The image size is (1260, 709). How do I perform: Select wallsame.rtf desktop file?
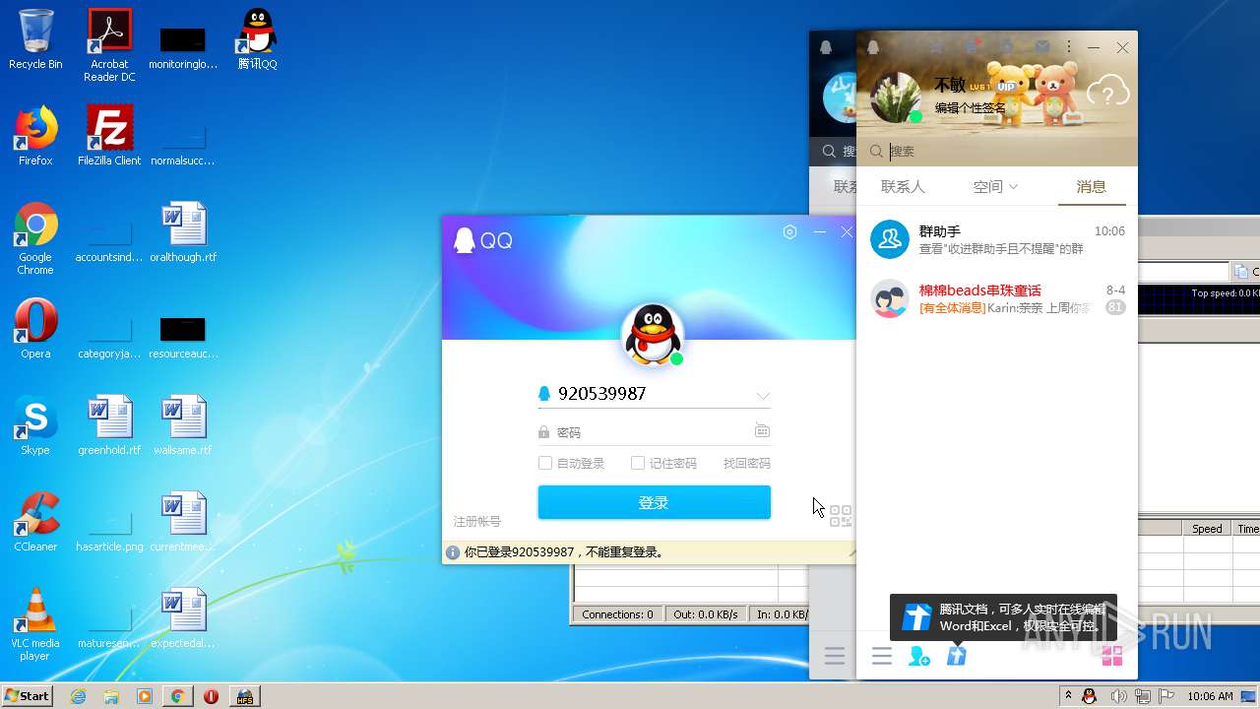[x=183, y=425]
